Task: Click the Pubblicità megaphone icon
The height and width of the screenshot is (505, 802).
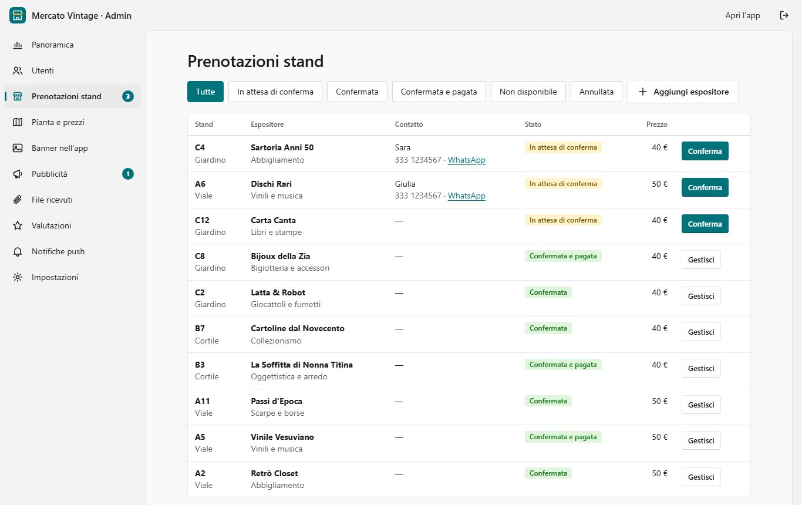Action: (x=18, y=174)
